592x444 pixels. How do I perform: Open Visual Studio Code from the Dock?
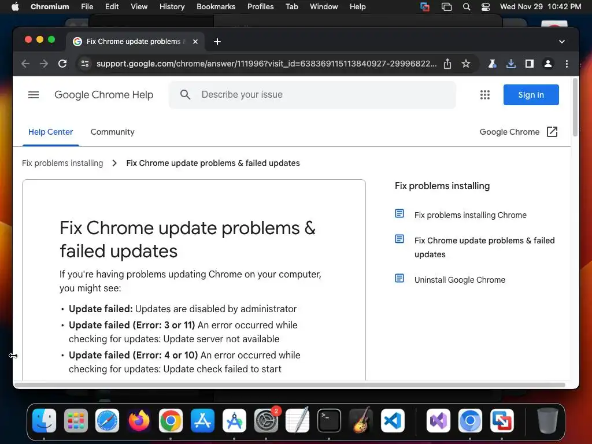(393, 420)
